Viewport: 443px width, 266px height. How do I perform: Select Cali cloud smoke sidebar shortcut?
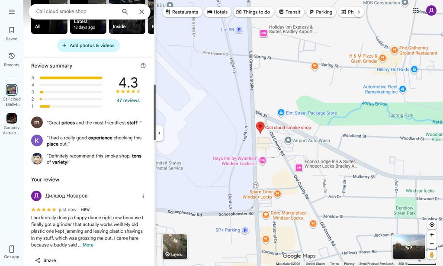pos(12,95)
